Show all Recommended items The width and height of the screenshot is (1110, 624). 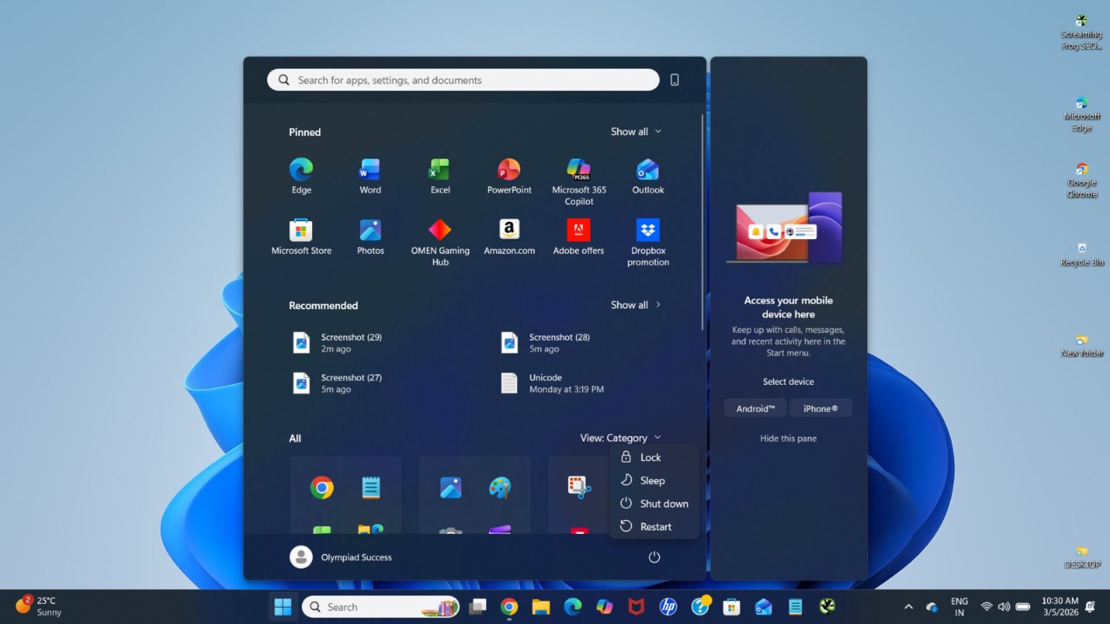[x=635, y=304]
